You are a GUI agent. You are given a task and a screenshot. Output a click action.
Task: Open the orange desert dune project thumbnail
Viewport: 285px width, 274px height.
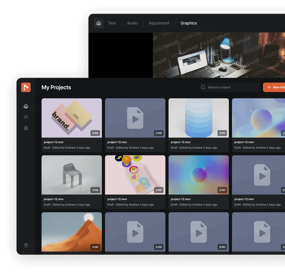[72, 232]
